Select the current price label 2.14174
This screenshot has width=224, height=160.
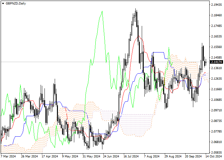click(217, 62)
